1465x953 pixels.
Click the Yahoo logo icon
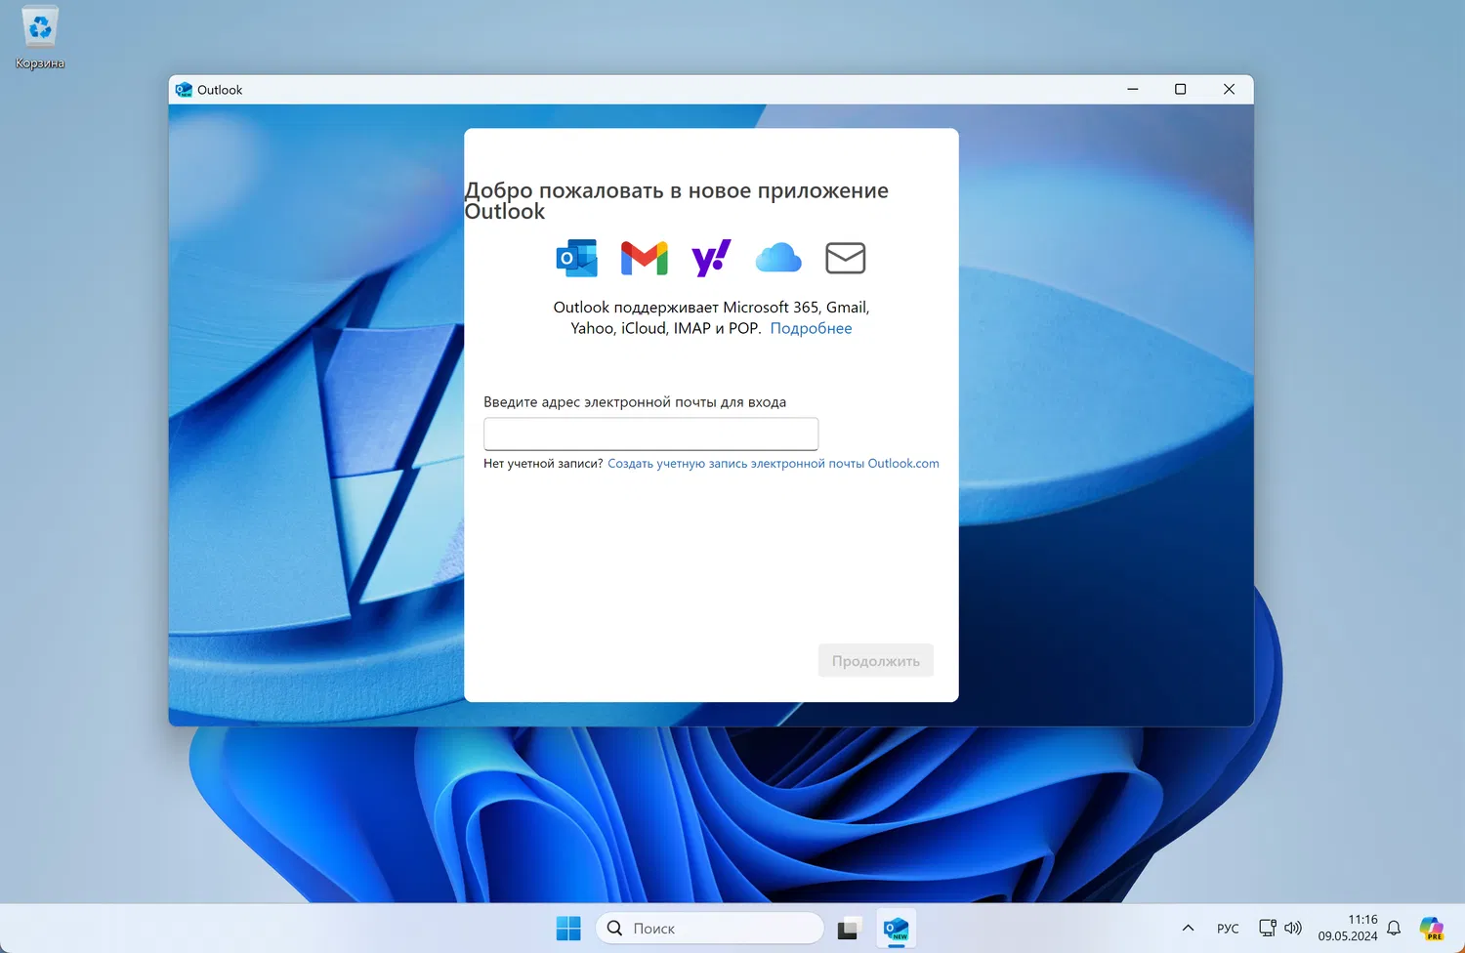pos(711,258)
